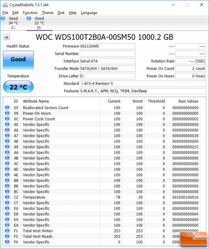
Task: Click the drive title WDC WDS100T2B0A-00SM50
Action: point(86,37)
